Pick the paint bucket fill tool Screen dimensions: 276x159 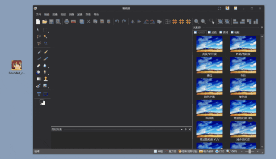click(x=38, y=72)
